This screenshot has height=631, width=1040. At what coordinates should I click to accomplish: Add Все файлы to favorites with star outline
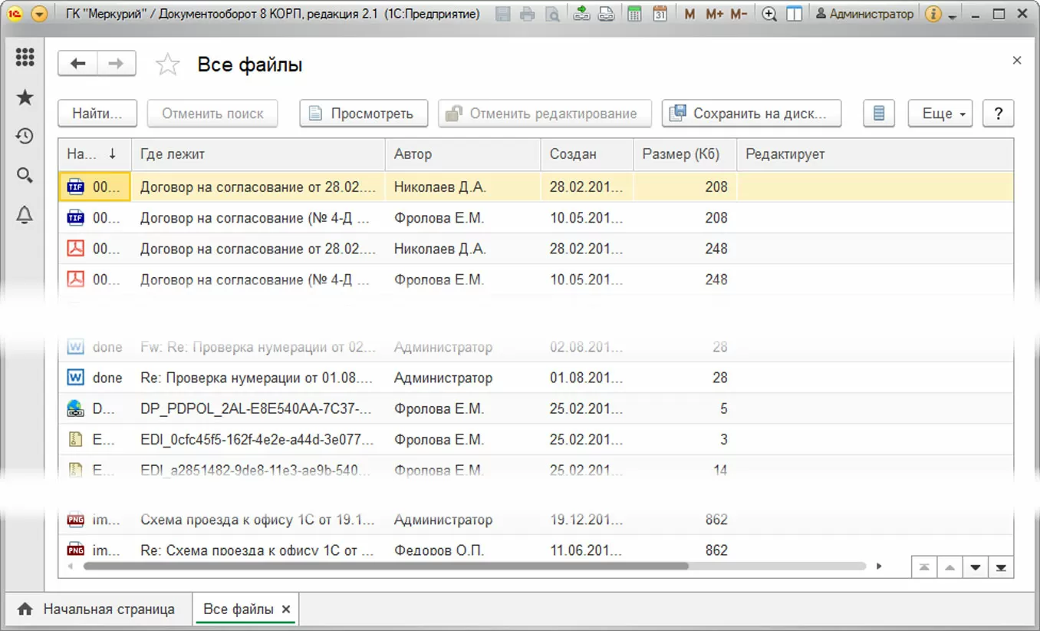(168, 64)
